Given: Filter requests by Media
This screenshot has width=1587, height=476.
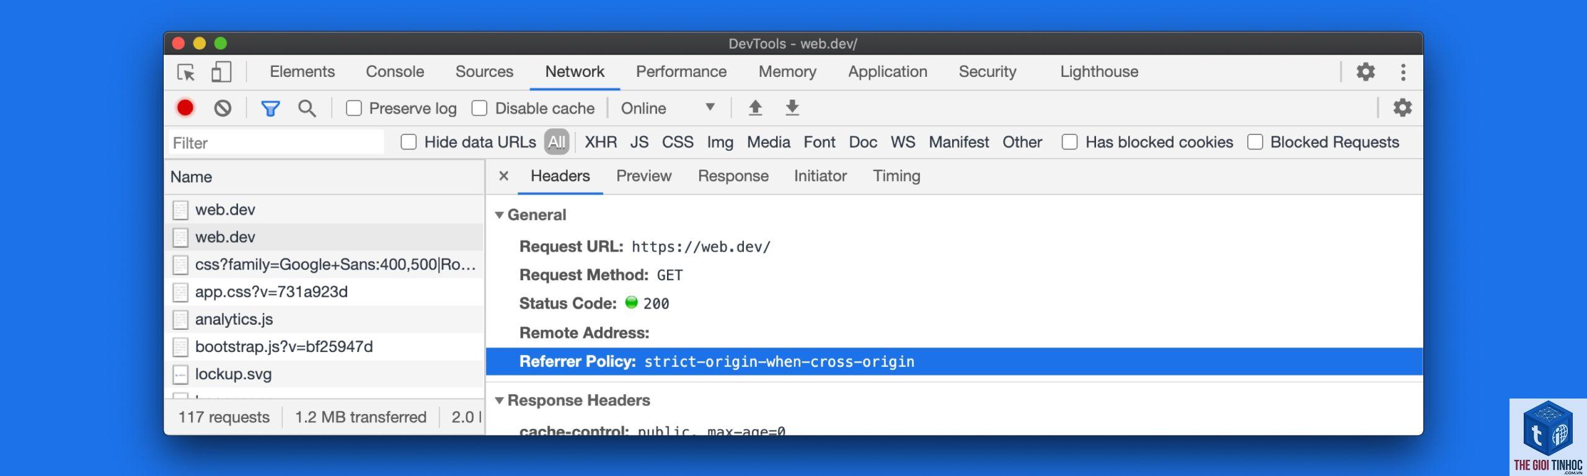Looking at the screenshot, I should (768, 142).
